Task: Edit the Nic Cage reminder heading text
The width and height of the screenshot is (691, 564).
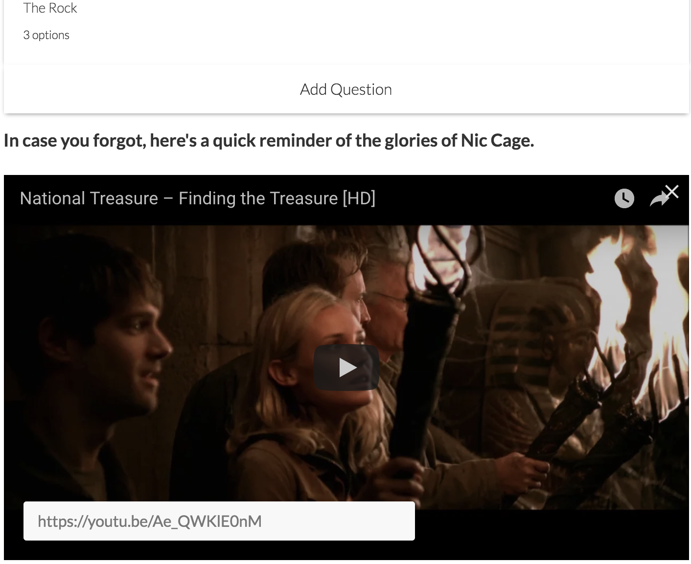Action: coord(269,141)
